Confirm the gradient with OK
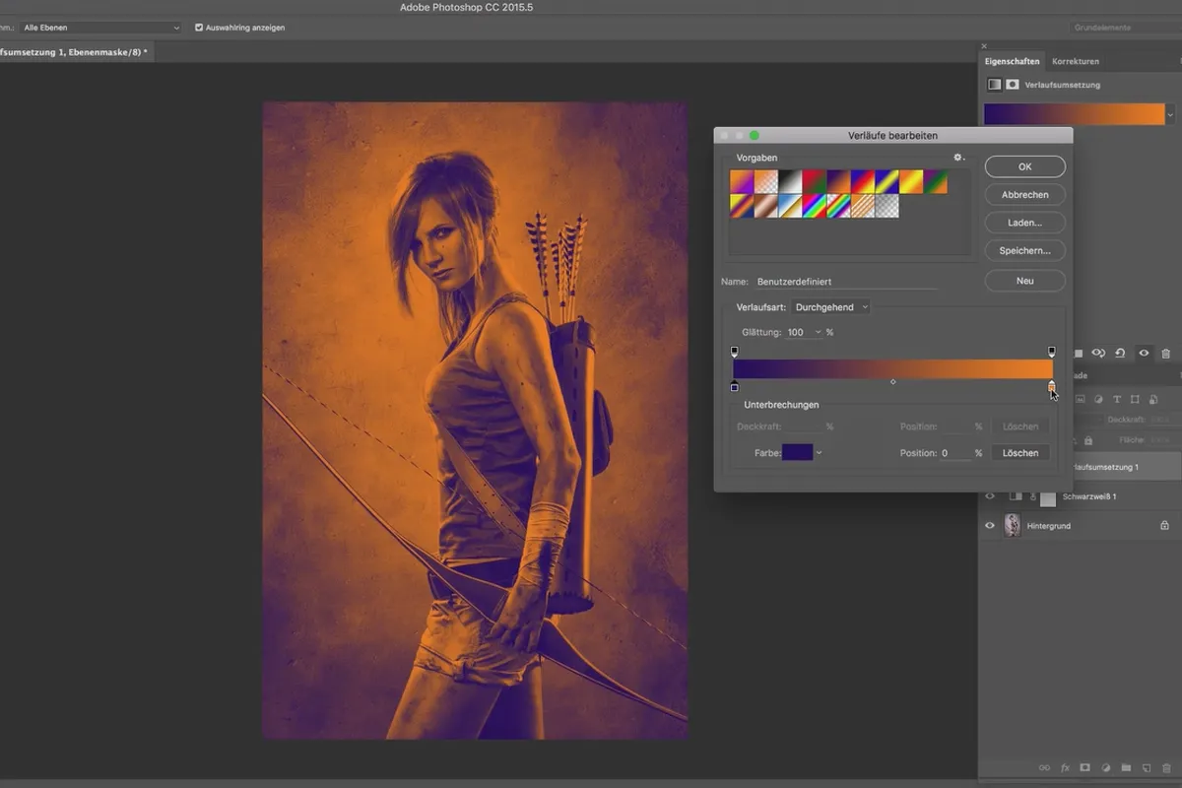The height and width of the screenshot is (788, 1182). [x=1024, y=166]
